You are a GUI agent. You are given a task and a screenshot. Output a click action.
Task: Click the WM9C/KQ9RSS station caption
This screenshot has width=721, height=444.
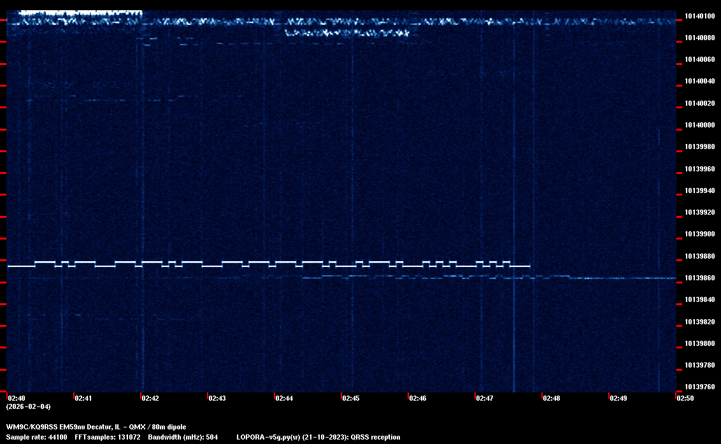pyautogui.click(x=96, y=427)
